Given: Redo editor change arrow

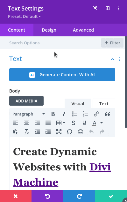Looking at the screenshot, I should pyautogui.click(x=102, y=132).
